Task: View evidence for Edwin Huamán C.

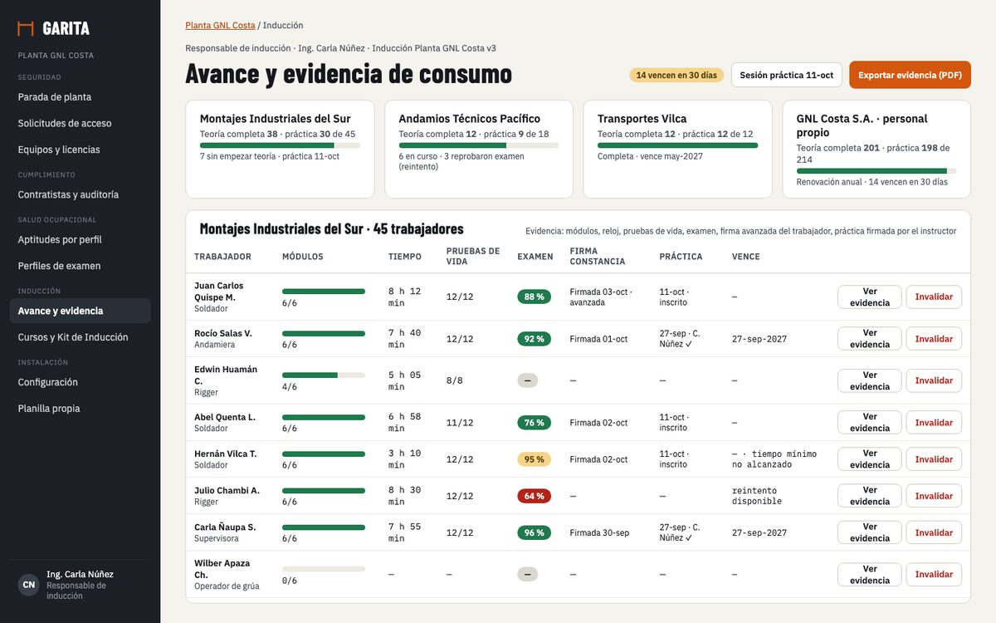Action: pyautogui.click(x=869, y=380)
